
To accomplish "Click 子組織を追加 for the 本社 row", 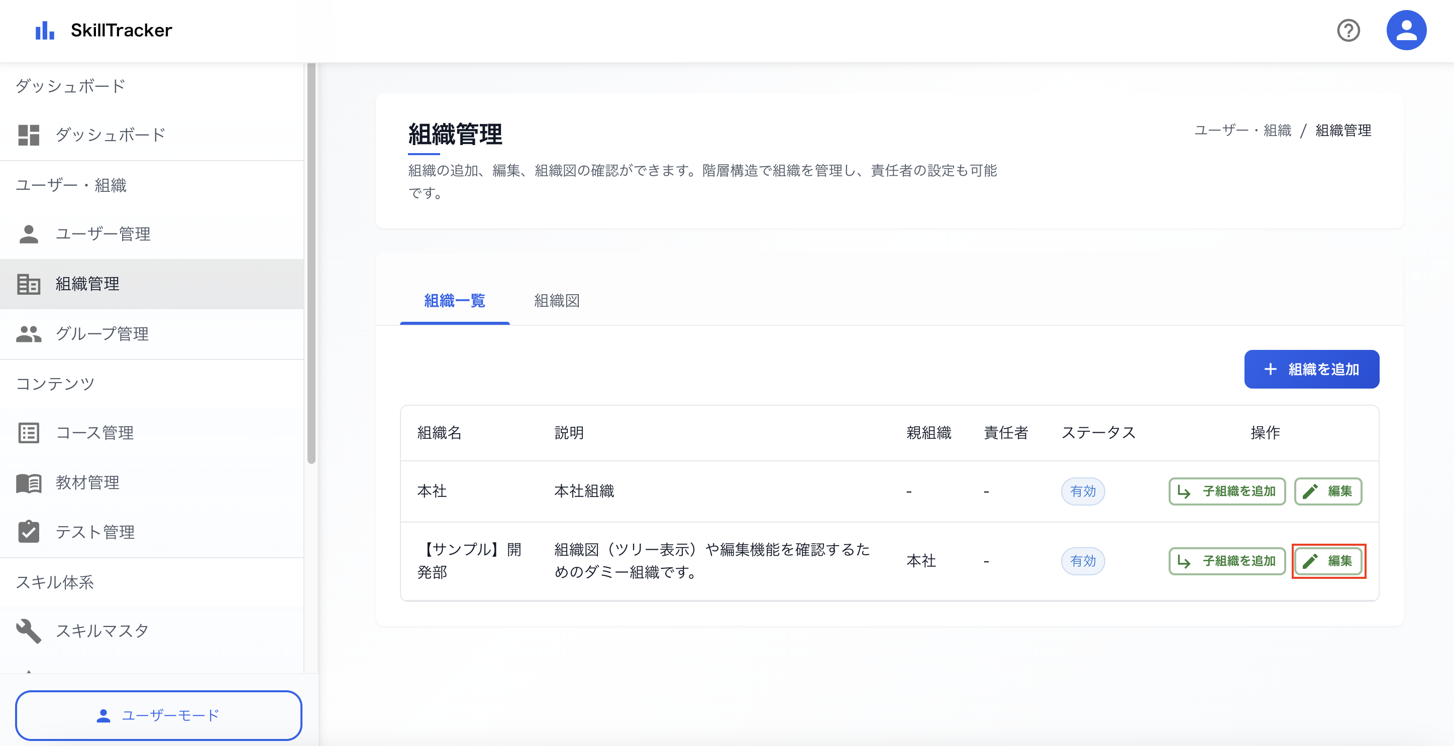I will coord(1226,491).
